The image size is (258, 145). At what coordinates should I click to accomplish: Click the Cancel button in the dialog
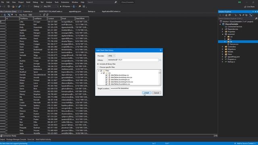(x=156, y=93)
